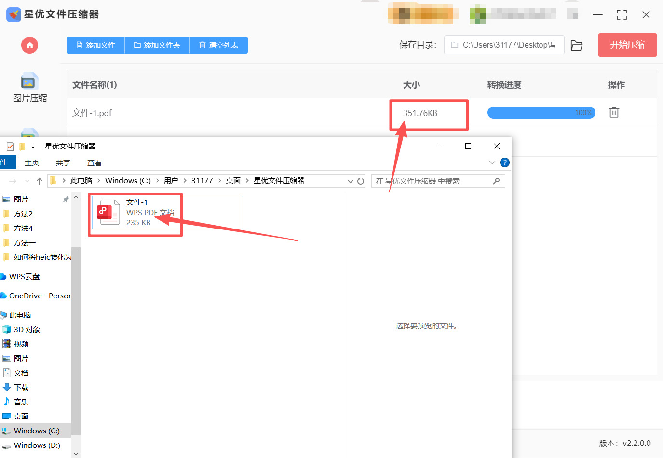Click 添加文件 to add files

pyautogui.click(x=95, y=45)
